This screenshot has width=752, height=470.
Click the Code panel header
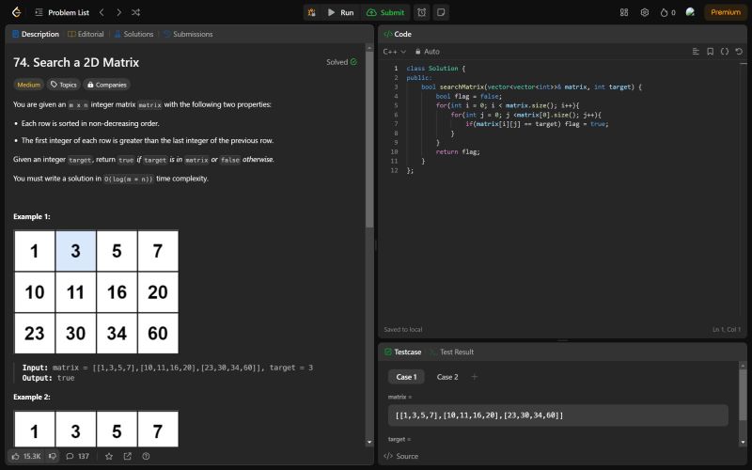coord(398,34)
